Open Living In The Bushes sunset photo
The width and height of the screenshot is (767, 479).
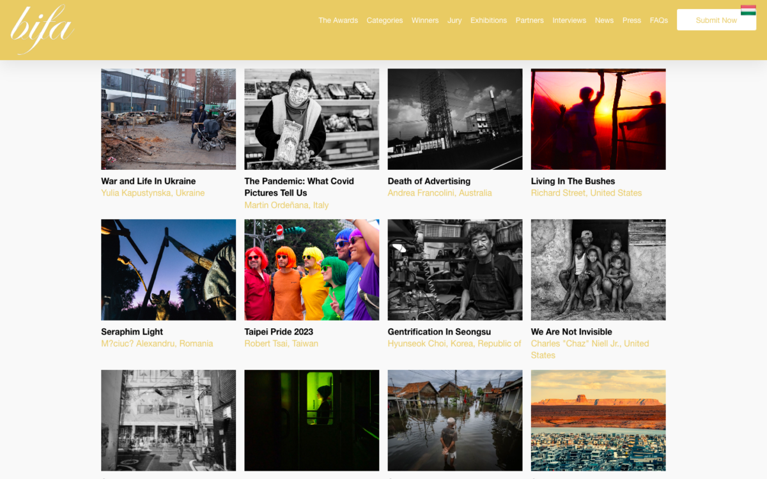pyautogui.click(x=598, y=119)
